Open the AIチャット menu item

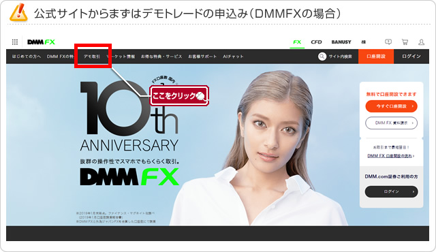click(x=233, y=57)
